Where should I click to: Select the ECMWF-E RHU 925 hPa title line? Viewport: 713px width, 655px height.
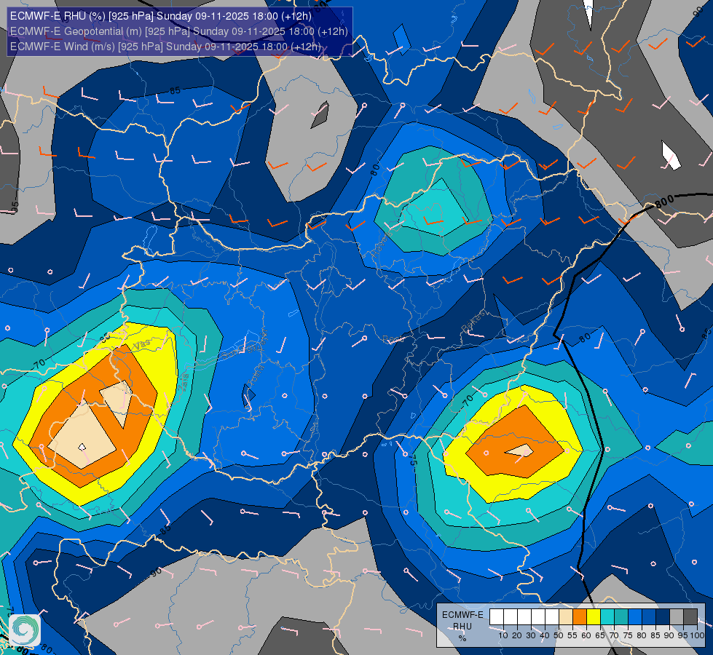(x=160, y=16)
